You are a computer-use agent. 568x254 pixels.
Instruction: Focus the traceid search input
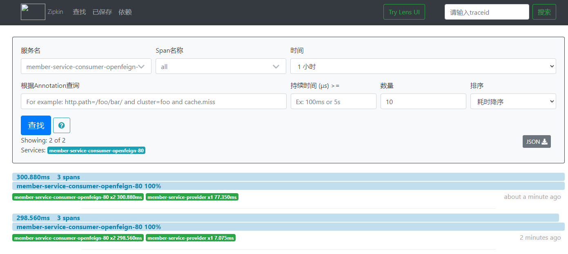tap(487, 12)
